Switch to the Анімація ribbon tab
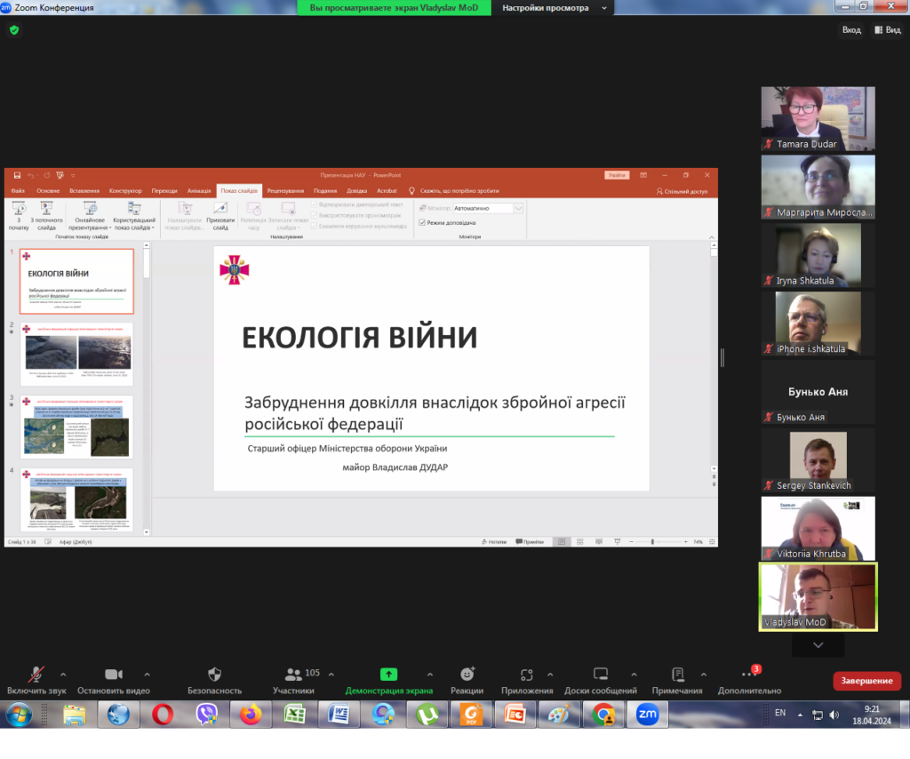 coord(200,190)
